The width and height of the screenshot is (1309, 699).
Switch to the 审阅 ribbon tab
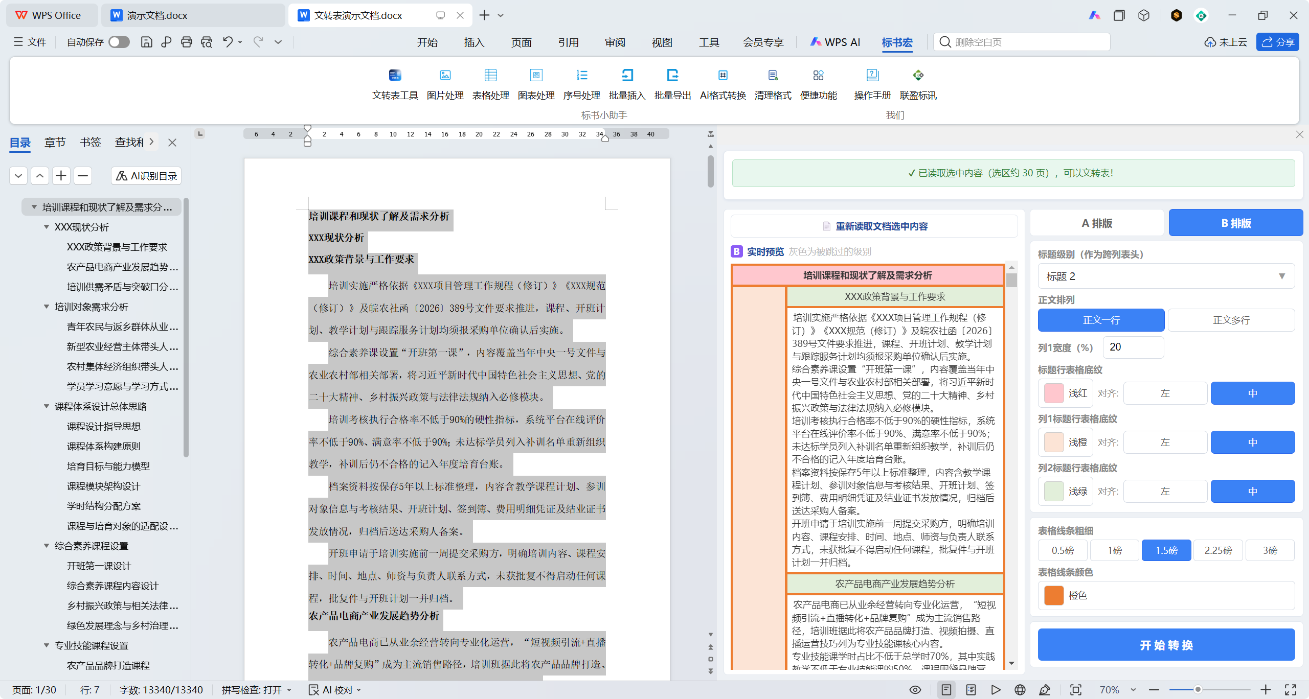pyautogui.click(x=615, y=42)
